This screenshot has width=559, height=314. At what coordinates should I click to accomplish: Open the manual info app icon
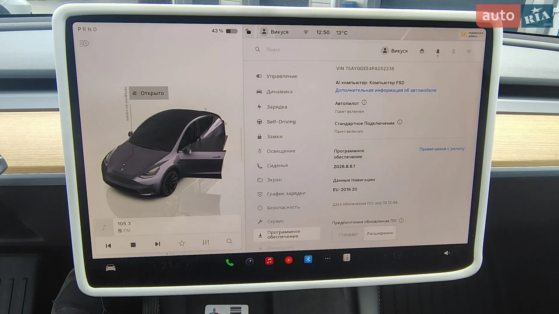pos(346,258)
